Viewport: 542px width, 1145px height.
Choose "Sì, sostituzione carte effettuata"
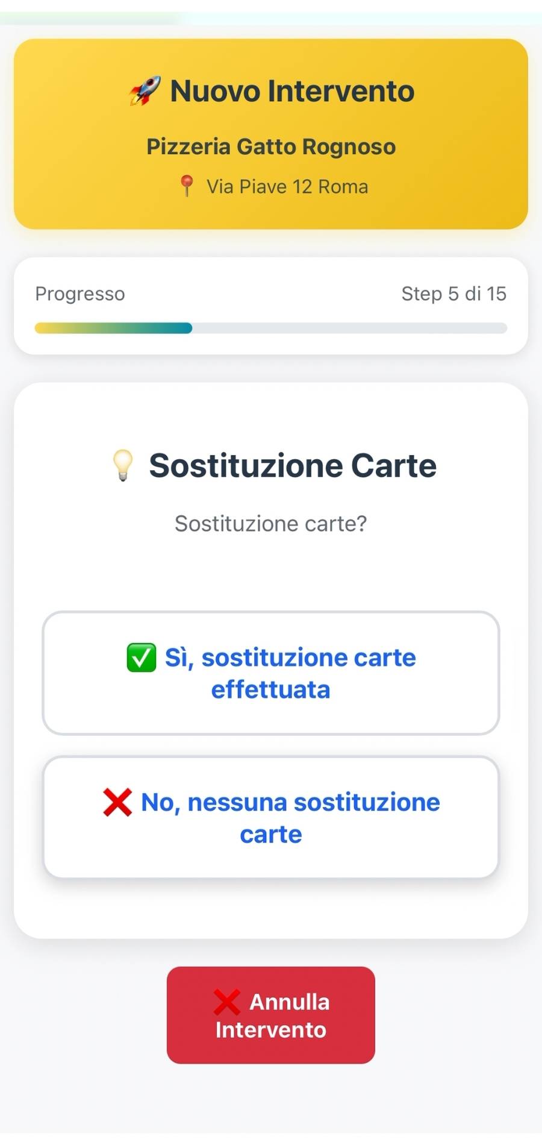click(x=271, y=673)
